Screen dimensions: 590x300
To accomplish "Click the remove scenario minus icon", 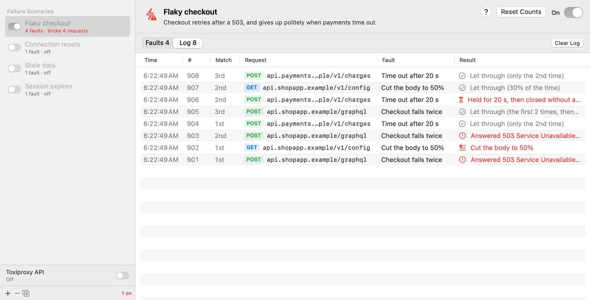I will pyautogui.click(x=17, y=293).
